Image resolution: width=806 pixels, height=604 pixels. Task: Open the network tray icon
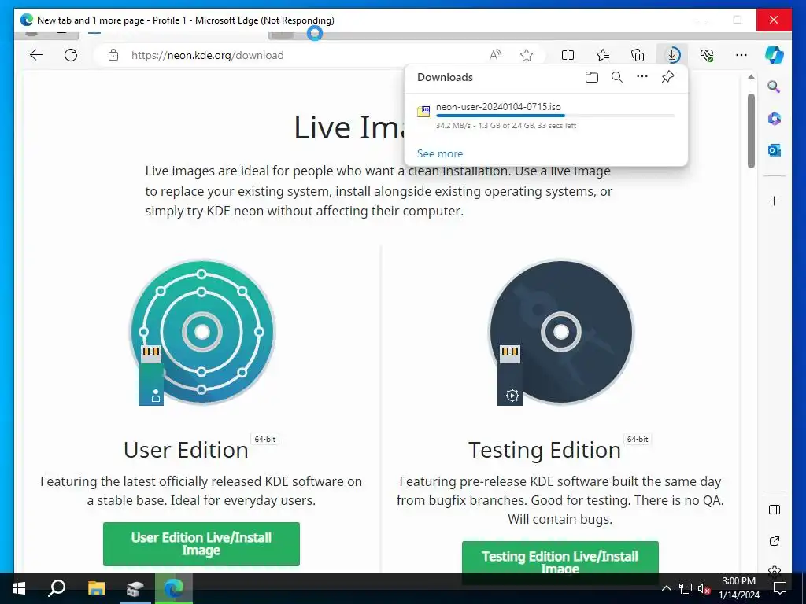click(686, 588)
